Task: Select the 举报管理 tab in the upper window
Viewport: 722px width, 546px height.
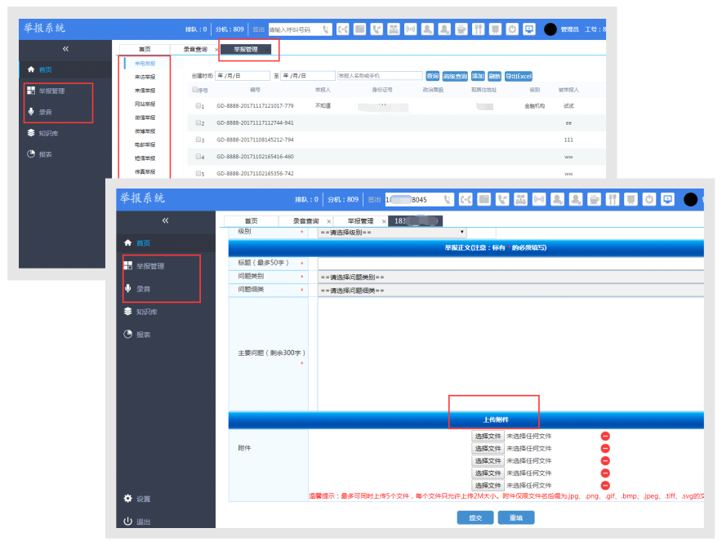Action: (x=245, y=49)
